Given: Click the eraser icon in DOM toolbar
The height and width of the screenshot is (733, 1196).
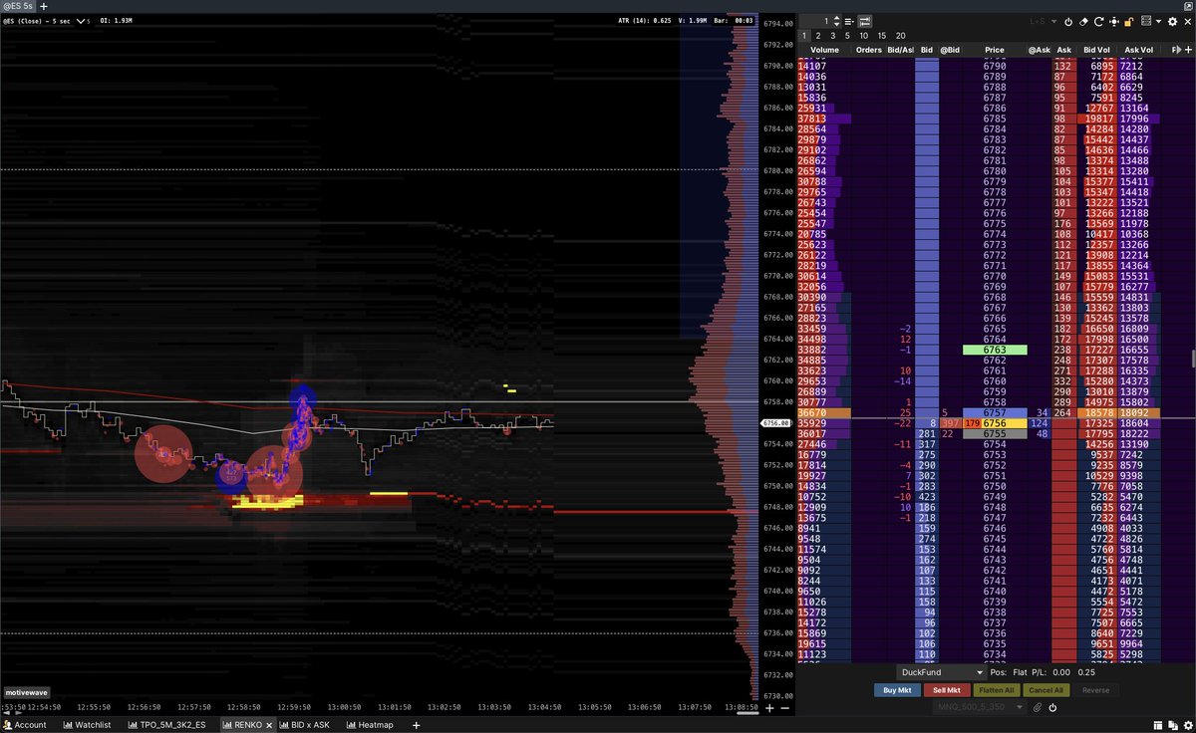Looking at the screenshot, I should (1083, 21).
